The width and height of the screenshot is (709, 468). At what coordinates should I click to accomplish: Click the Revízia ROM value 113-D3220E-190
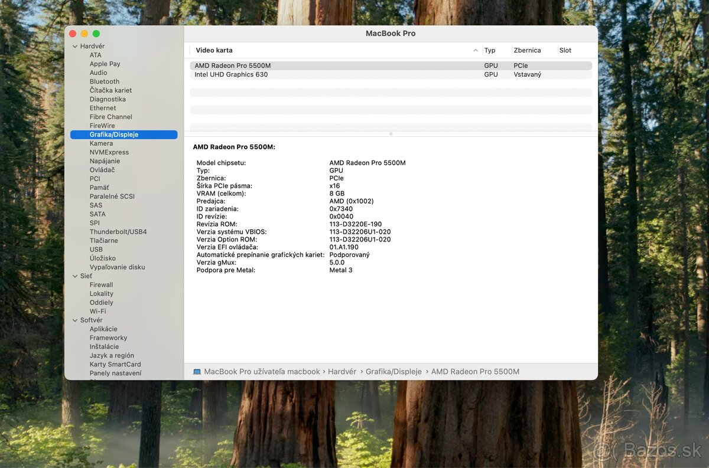point(356,224)
